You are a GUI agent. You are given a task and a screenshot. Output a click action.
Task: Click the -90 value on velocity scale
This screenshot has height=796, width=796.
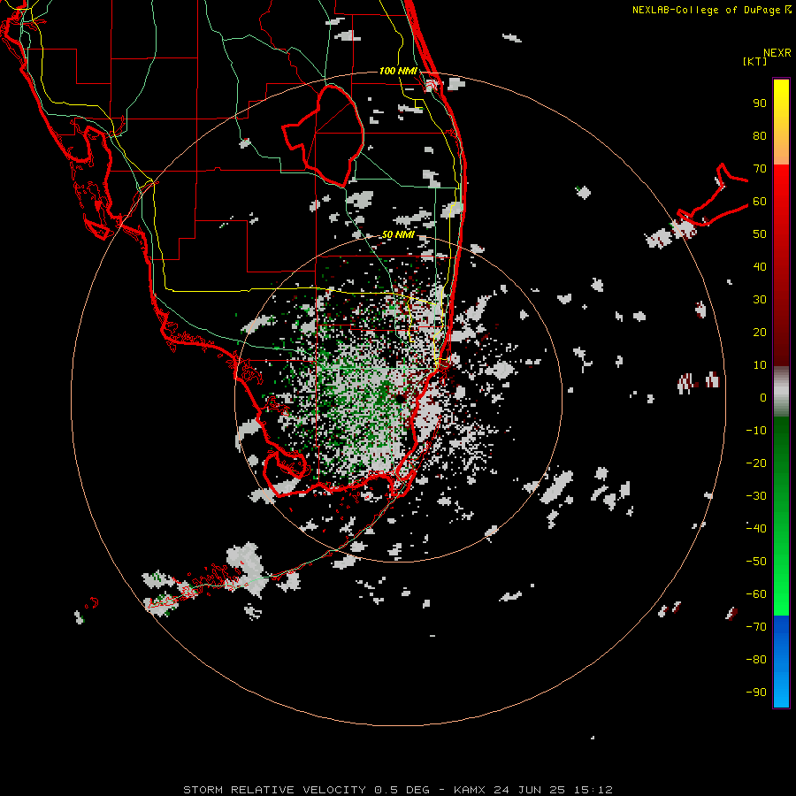click(756, 692)
